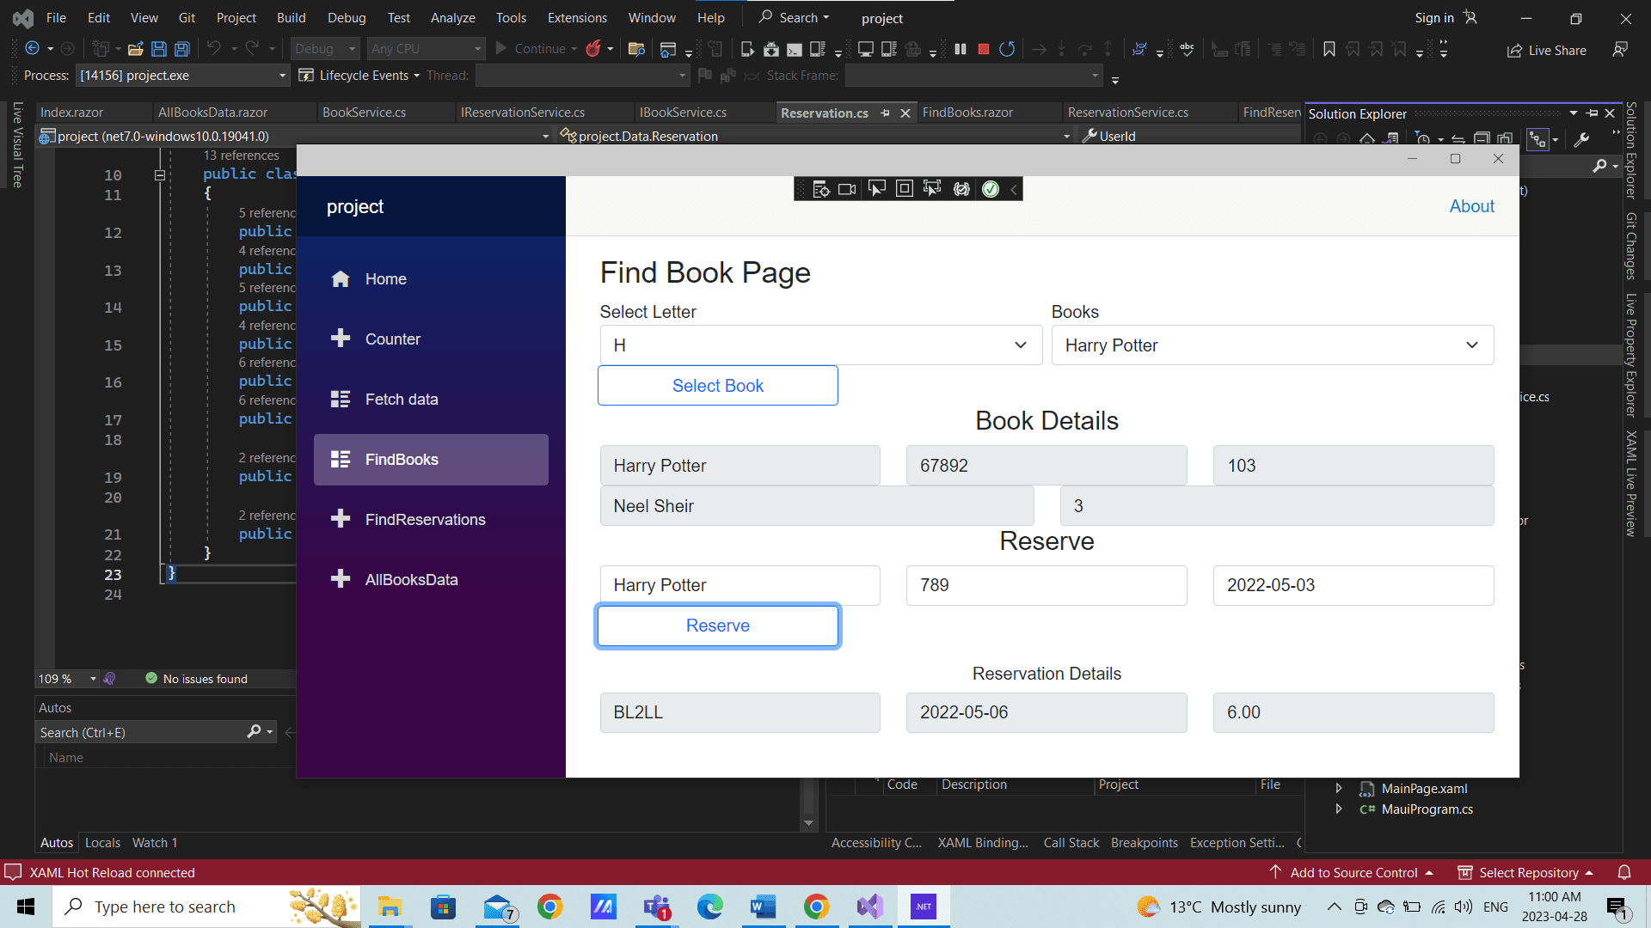The height and width of the screenshot is (928, 1651).
Task: Open the Select Letter dropdown showing H
Action: [820, 345]
